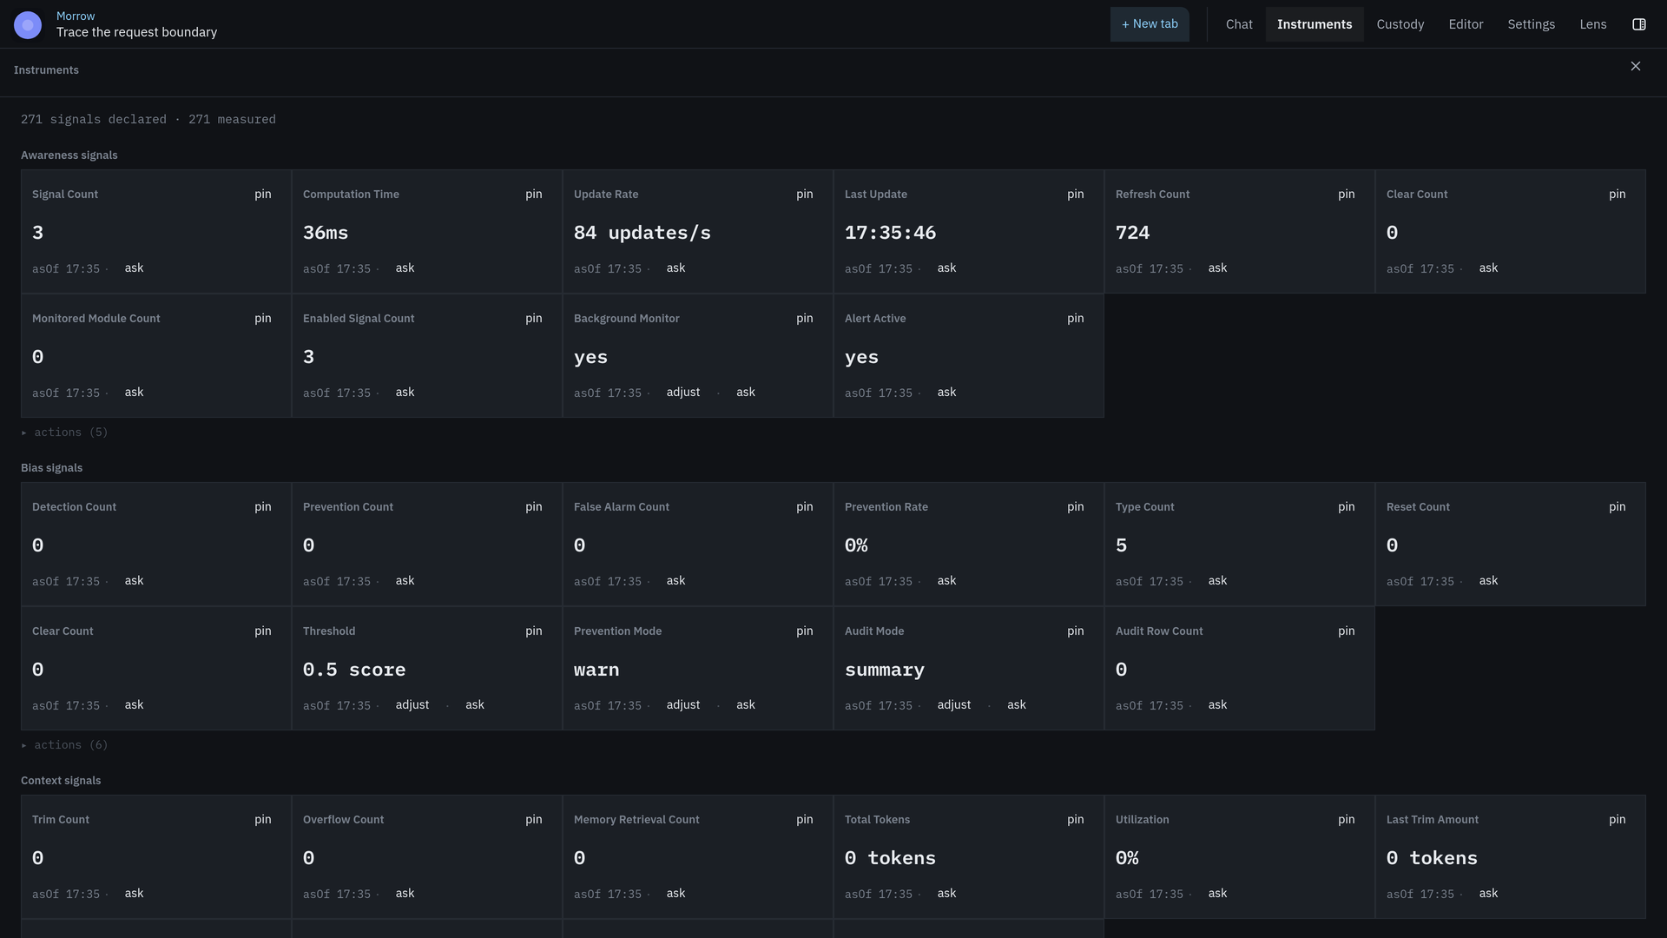Viewport: 1667px width, 938px height.
Task: Toggle the side panel layout icon
Action: click(x=1639, y=24)
